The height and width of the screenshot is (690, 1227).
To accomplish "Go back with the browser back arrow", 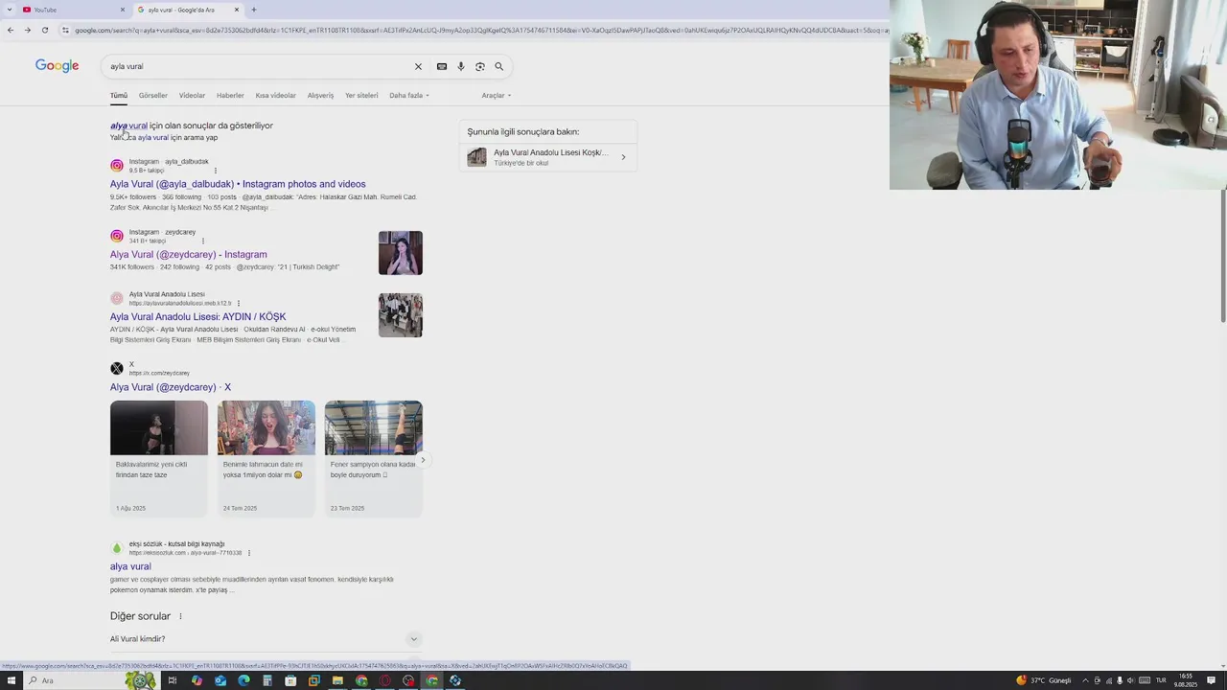I will [11, 30].
